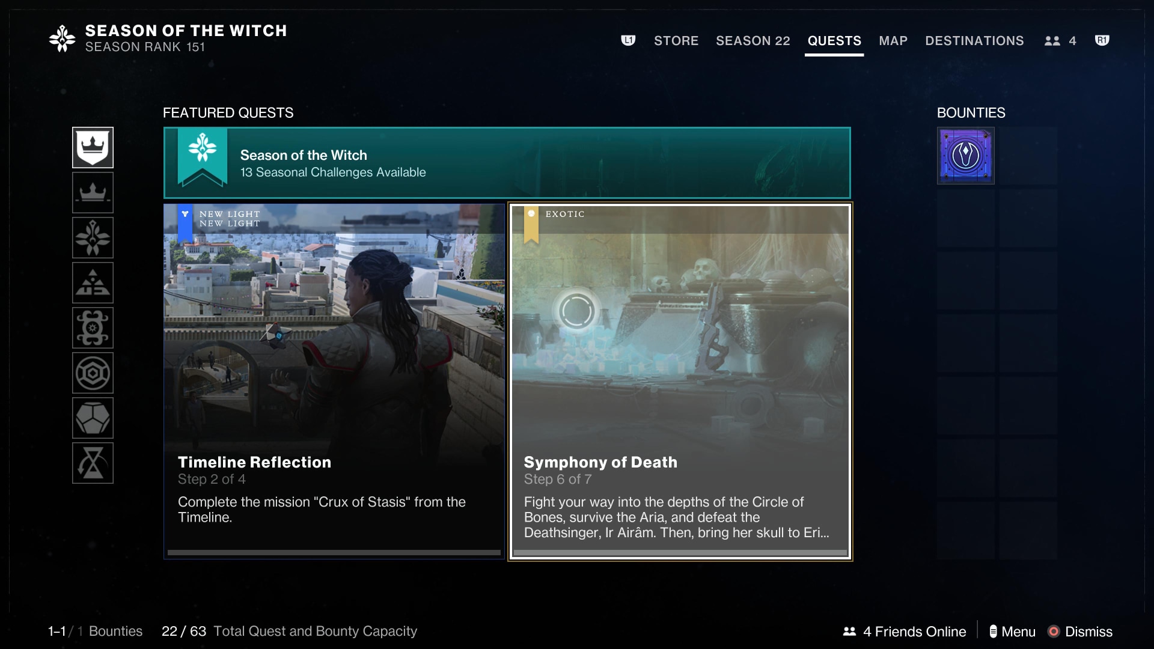Open the 4 Friends Online list
The image size is (1154, 649).
pyautogui.click(x=905, y=632)
